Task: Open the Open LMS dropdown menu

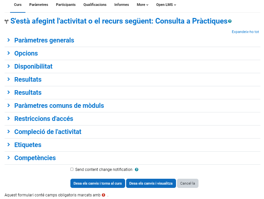Action: pyautogui.click(x=166, y=5)
